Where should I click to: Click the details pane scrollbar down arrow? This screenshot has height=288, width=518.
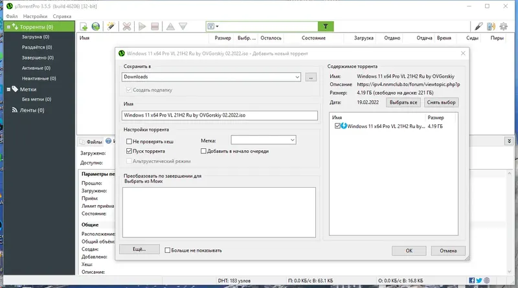[509, 271]
